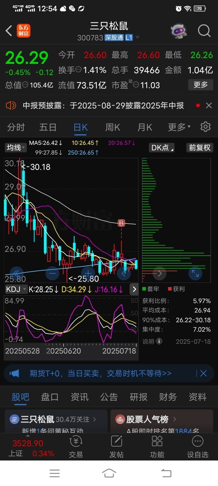The image size is (218, 486).
Task: Expand the 更多 chart period dropdown
Action: 179,127
